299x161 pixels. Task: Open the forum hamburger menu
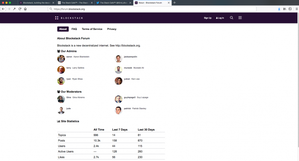(x=240, y=18)
